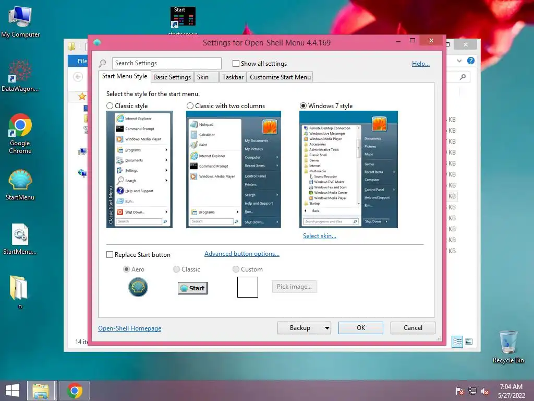
Task: Open the folder named n on desktop
Action: click(19, 292)
